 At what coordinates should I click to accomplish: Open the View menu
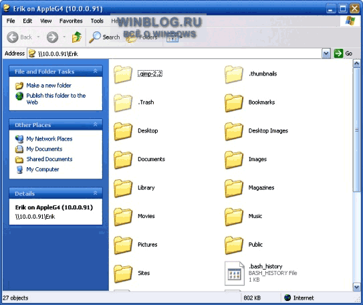pos(46,21)
